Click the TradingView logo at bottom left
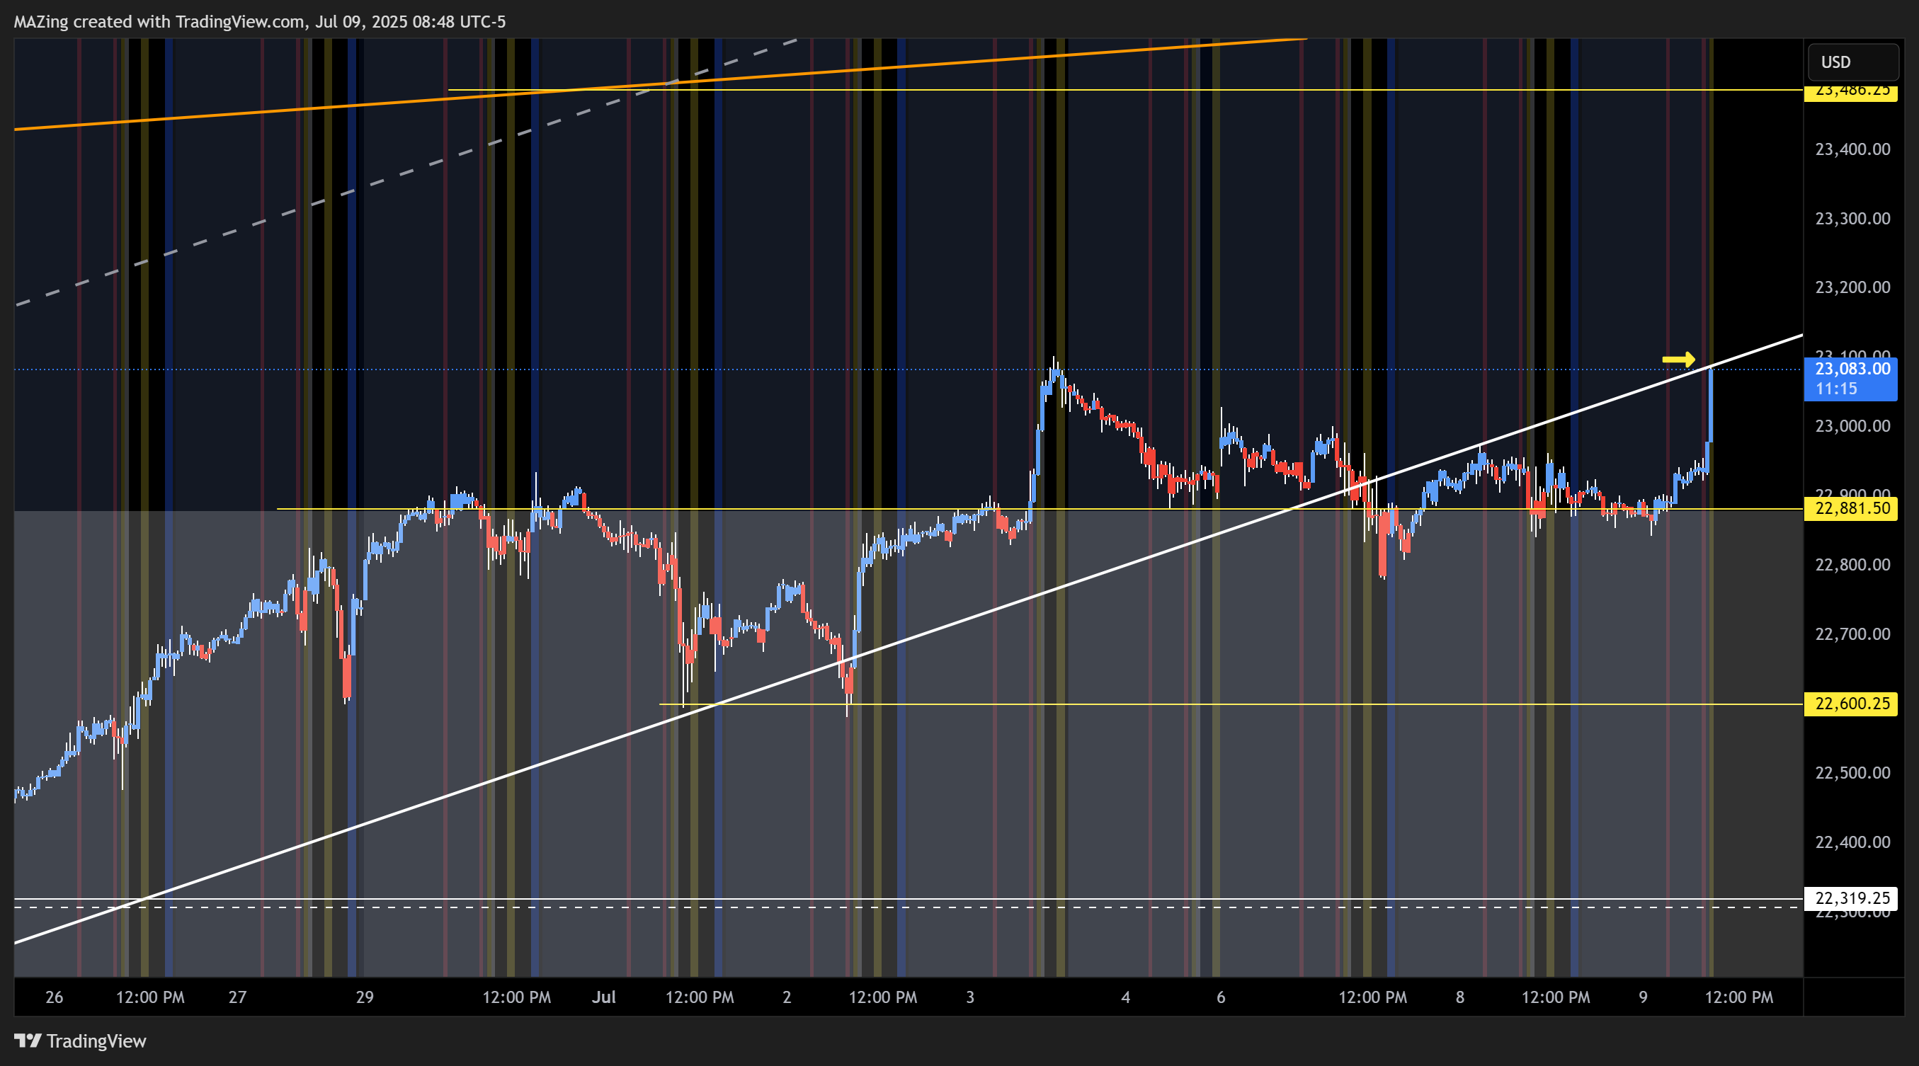The width and height of the screenshot is (1919, 1066). pos(81,1041)
